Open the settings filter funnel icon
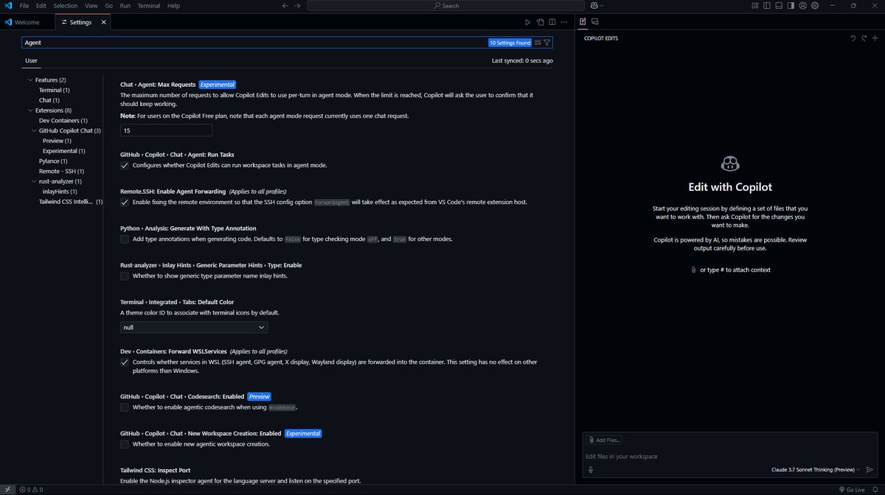The width and height of the screenshot is (885, 495). (547, 43)
